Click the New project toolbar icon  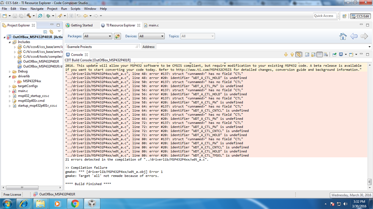pyautogui.click(x=5, y=16)
